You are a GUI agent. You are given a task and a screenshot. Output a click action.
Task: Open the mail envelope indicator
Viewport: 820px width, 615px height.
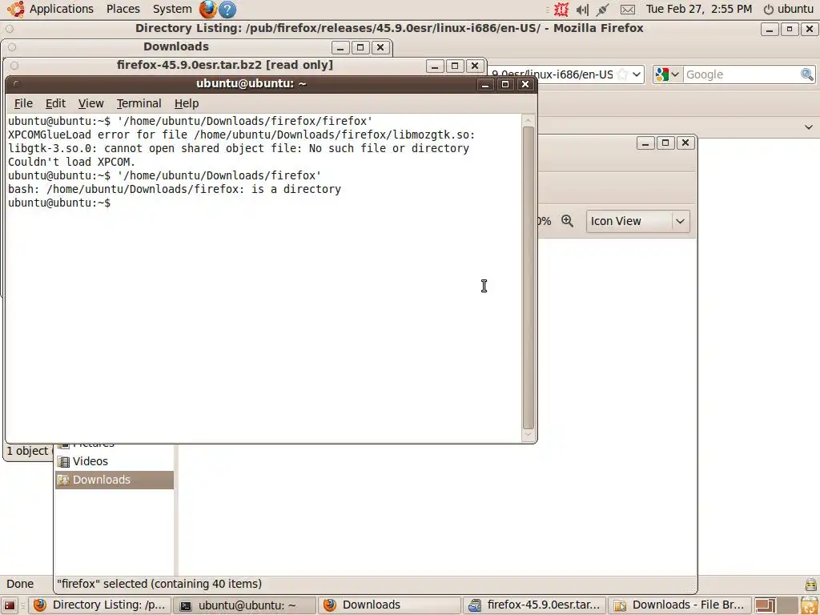pyautogui.click(x=628, y=10)
